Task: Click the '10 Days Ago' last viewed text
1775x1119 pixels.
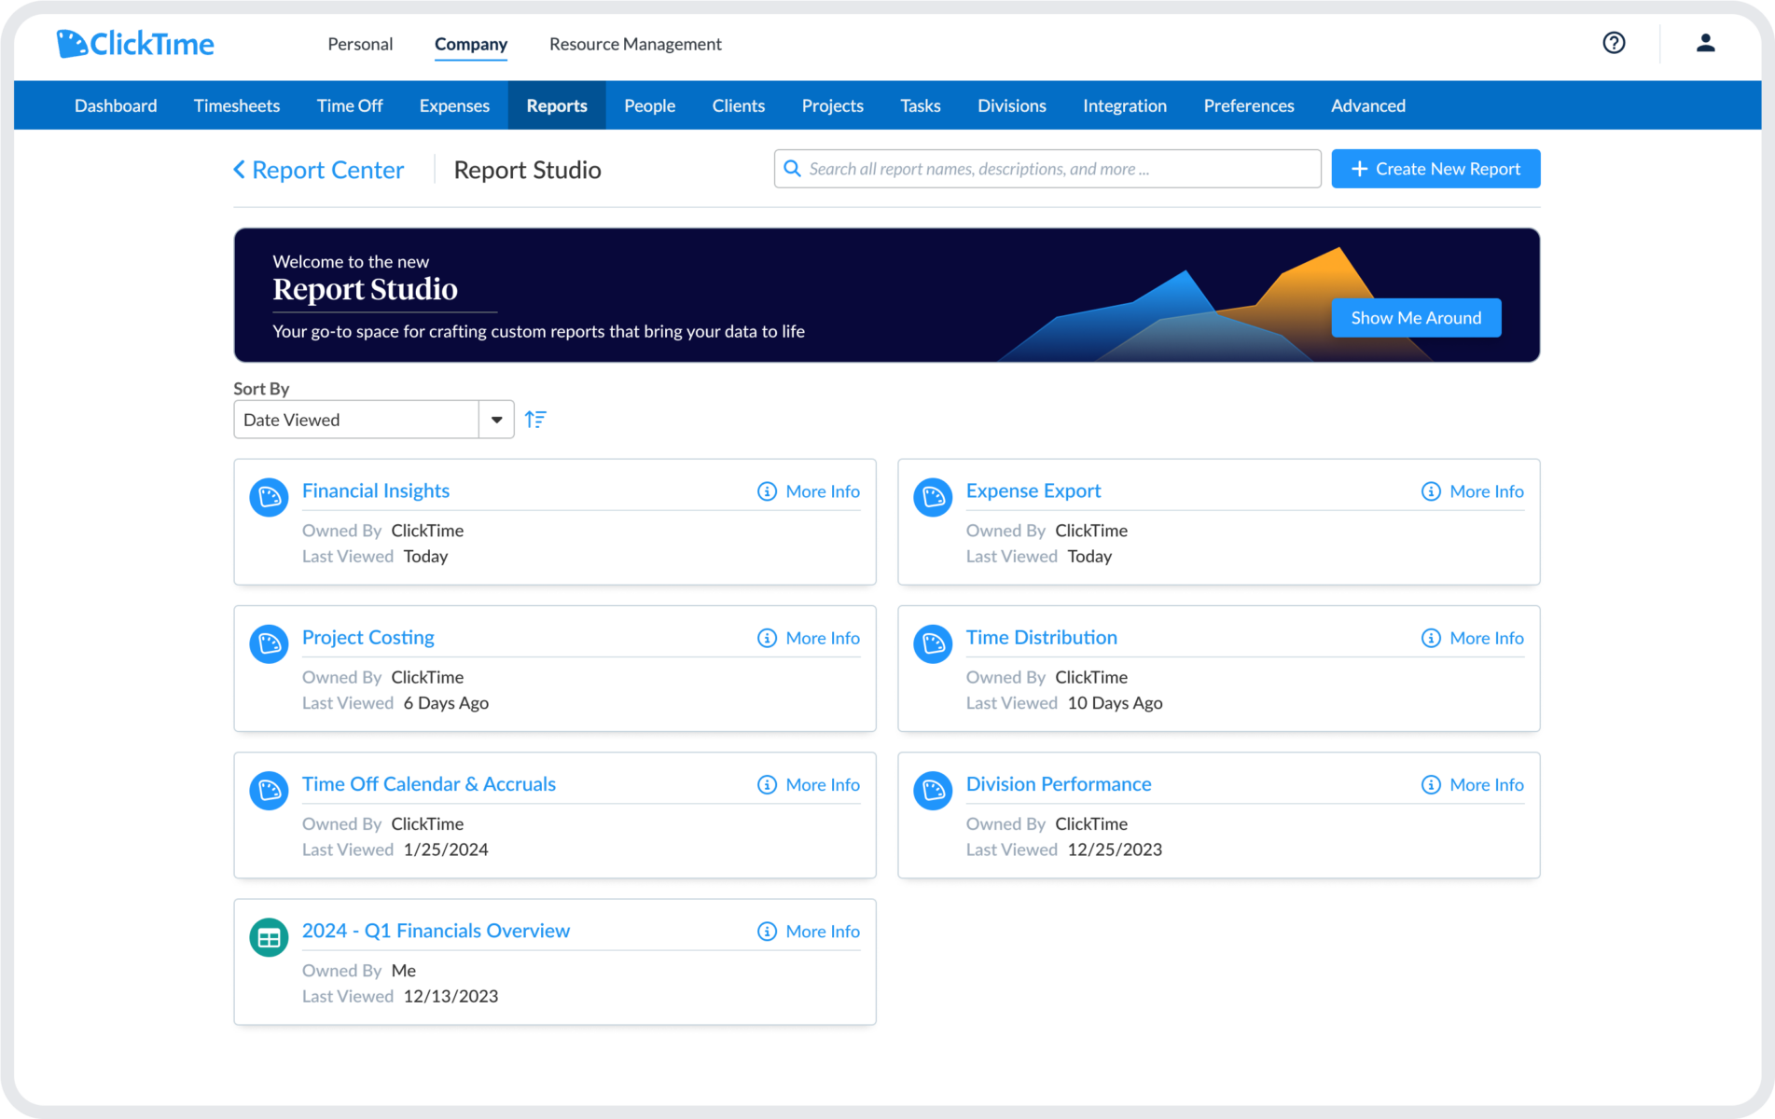Action: 1115,703
